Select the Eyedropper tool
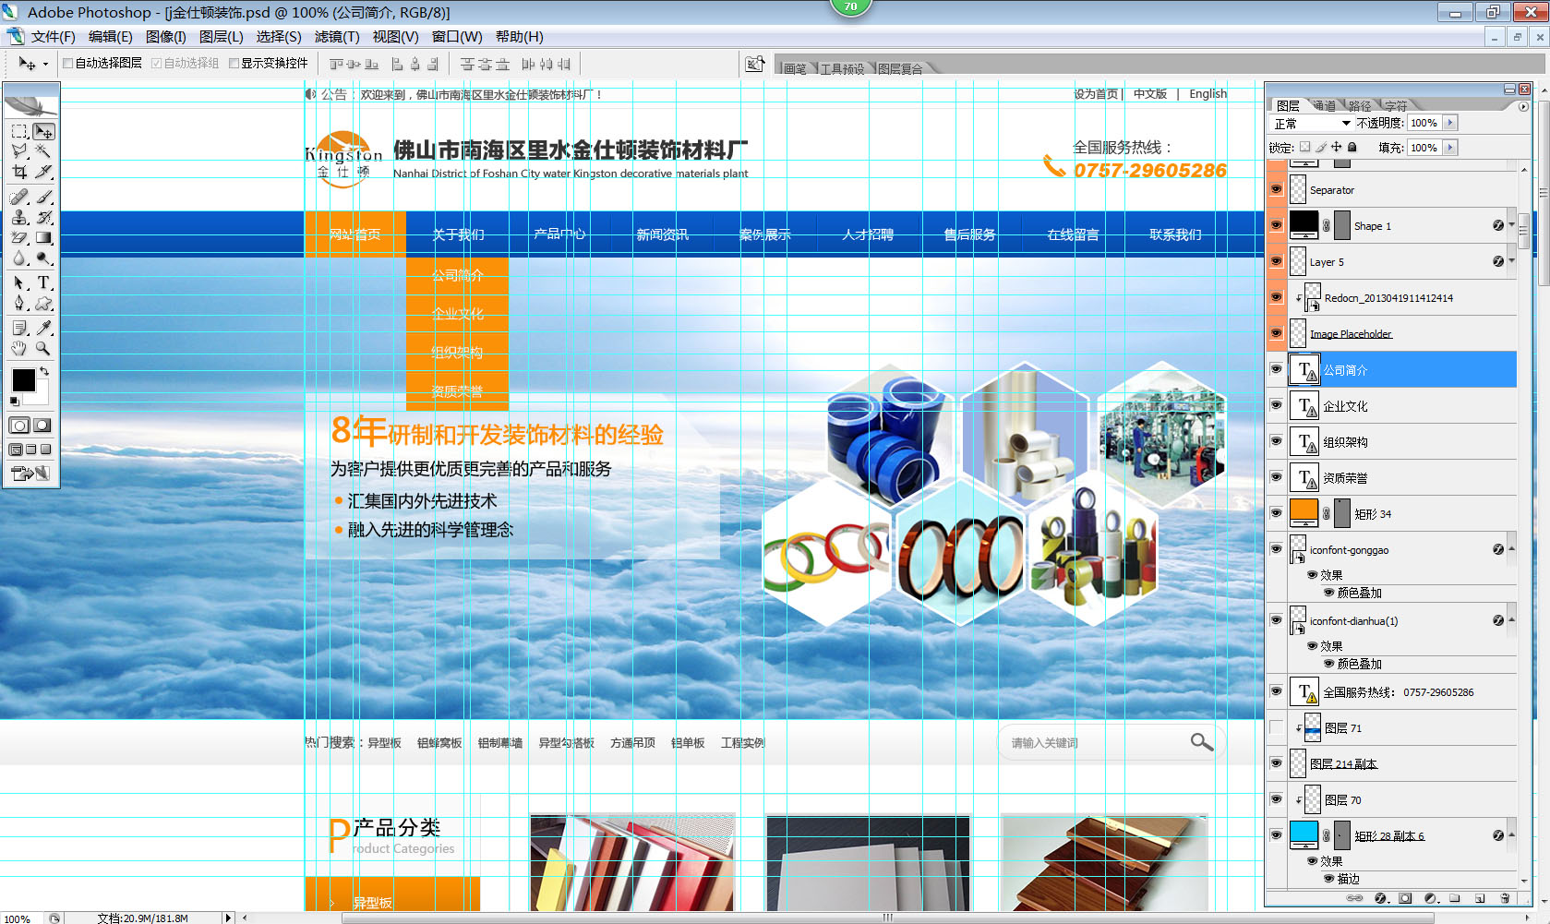 pyautogui.click(x=43, y=328)
